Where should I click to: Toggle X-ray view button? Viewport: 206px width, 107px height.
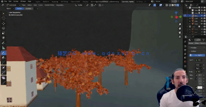167,5
